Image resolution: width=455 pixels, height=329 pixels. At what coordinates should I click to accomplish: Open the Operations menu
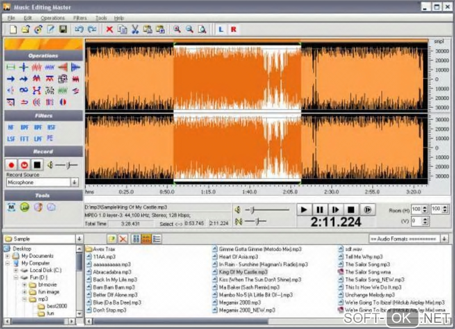click(53, 18)
